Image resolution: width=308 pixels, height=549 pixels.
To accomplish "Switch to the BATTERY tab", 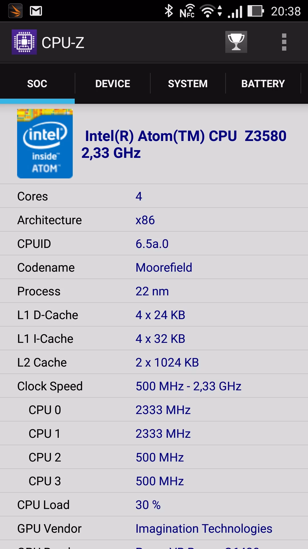I will tap(263, 83).
